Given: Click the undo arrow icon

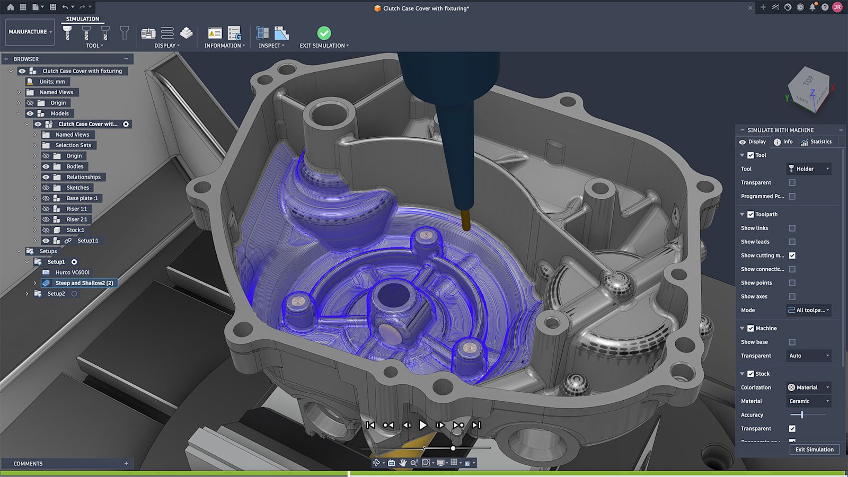Looking at the screenshot, I should (x=65, y=7).
